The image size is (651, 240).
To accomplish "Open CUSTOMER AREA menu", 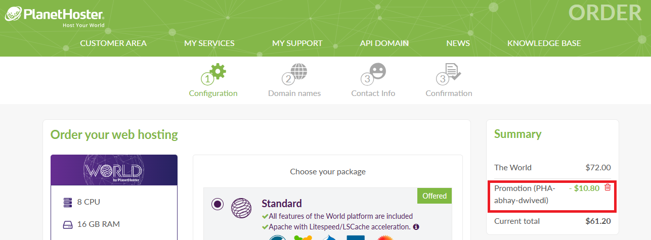I will pyautogui.click(x=113, y=43).
